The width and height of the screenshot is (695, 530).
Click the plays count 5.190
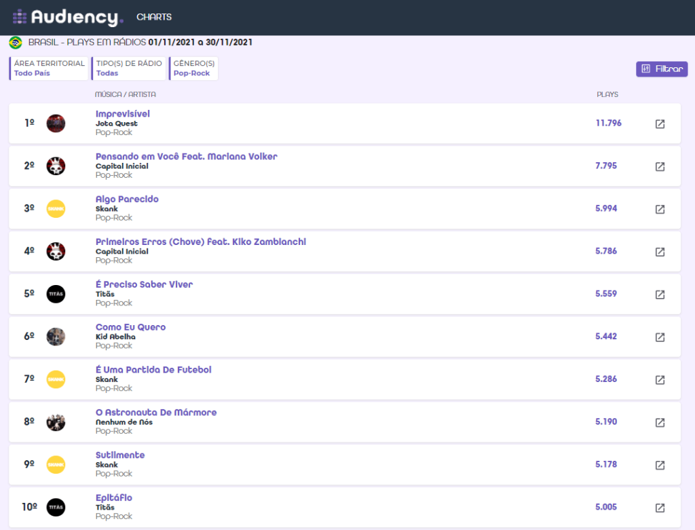point(606,421)
